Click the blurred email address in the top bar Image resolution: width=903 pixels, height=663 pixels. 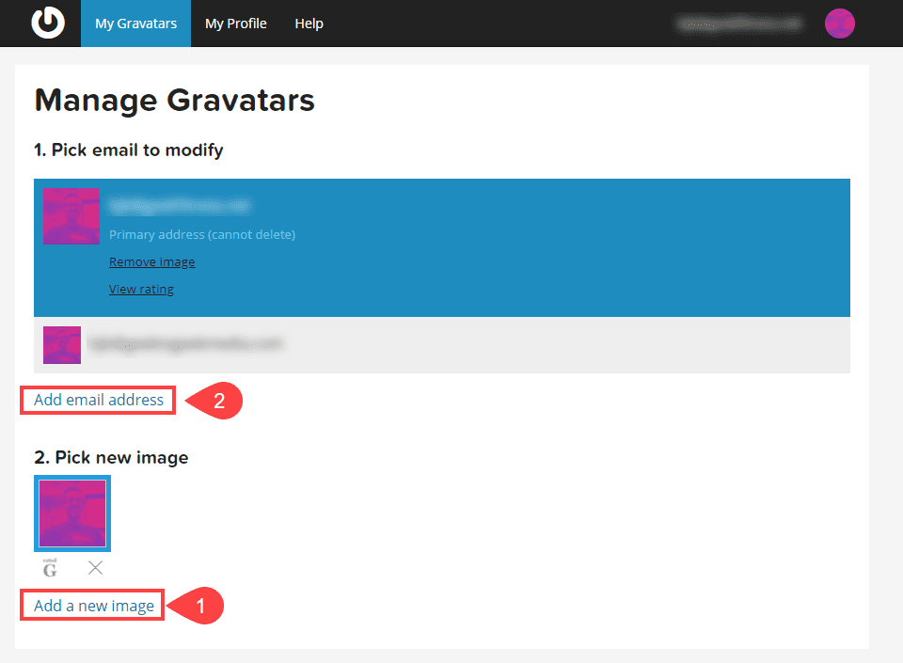(739, 24)
